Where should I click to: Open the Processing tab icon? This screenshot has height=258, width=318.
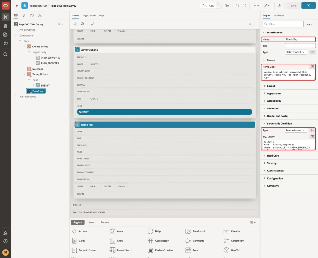point(32,16)
